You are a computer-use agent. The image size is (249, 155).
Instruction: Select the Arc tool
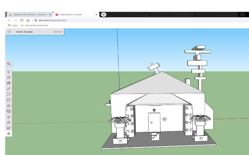tap(9, 94)
